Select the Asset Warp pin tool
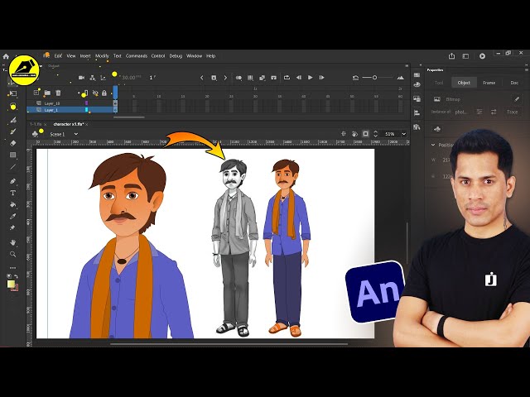This screenshot has height=397, width=530. [13, 228]
